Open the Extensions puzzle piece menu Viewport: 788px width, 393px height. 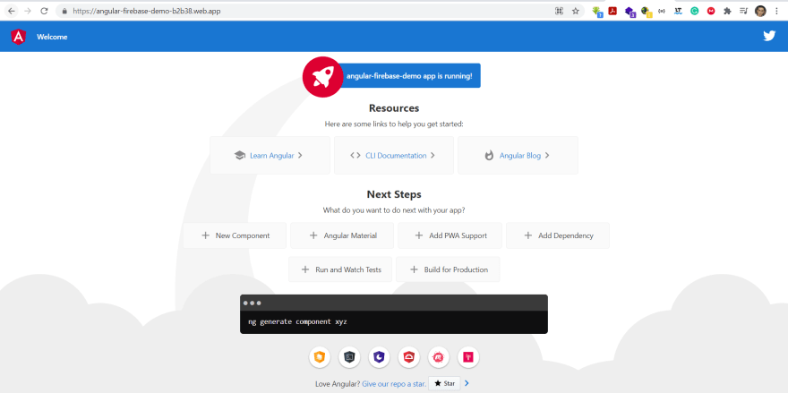pos(727,11)
